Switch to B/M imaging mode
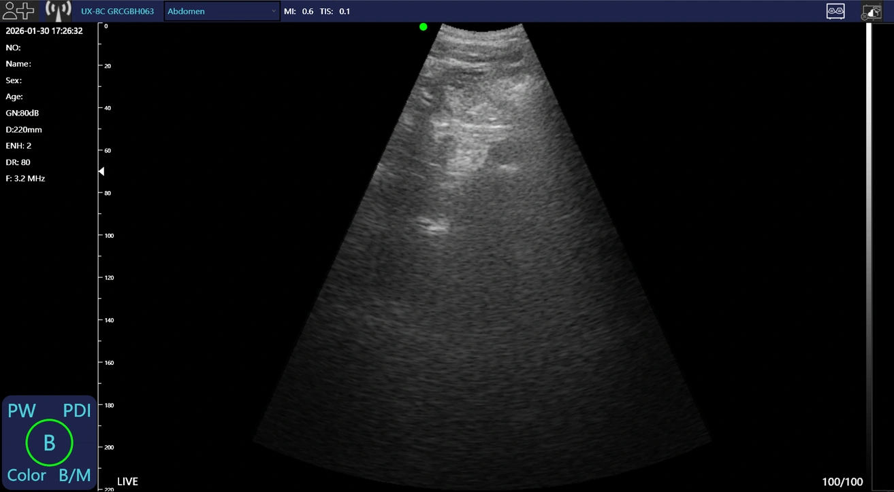This screenshot has width=894, height=492. [74, 475]
